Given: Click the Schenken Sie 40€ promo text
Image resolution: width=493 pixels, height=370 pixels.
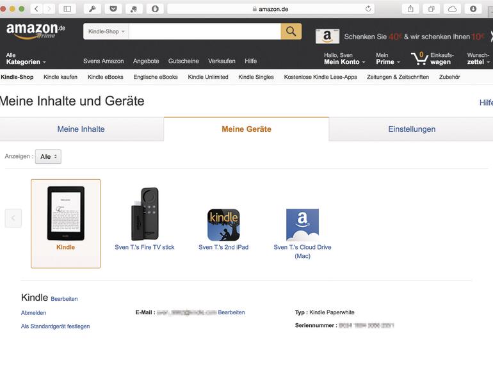Looking at the screenshot, I should (414, 36).
